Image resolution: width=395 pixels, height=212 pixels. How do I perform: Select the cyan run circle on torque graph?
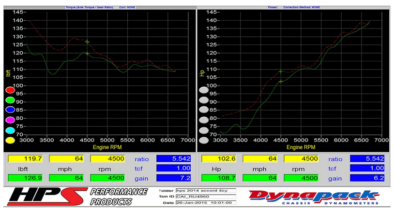click(x=10, y=130)
